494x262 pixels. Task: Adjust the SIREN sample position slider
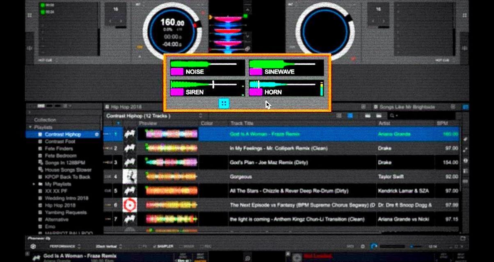coord(213,84)
